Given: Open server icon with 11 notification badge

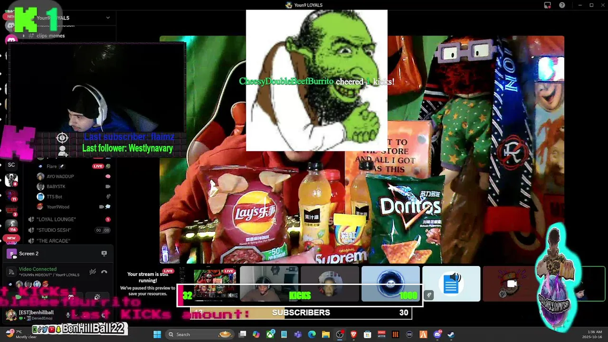Looking at the screenshot, I should (x=11, y=195).
